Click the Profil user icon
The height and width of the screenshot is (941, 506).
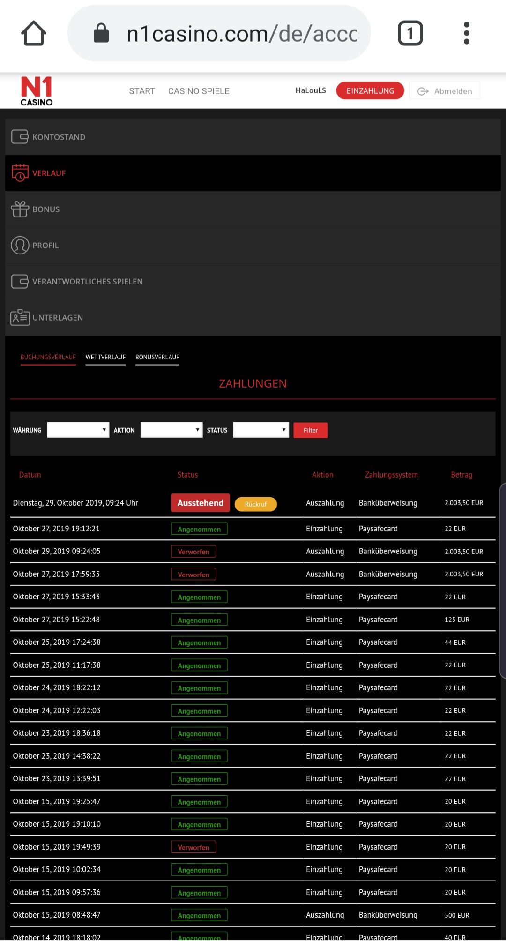20,245
